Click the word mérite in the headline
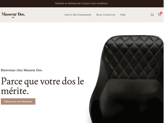This screenshot has width=164, height=123. point(15,91)
